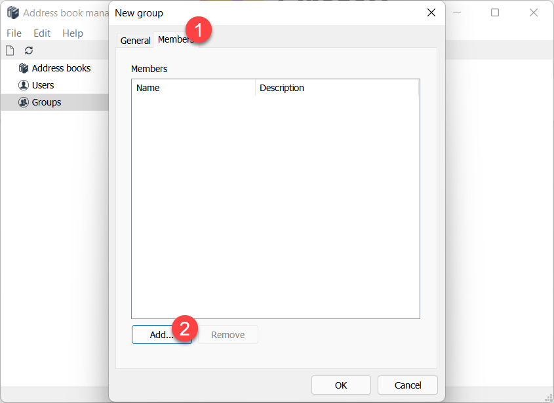Image resolution: width=554 pixels, height=403 pixels.
Task: Click the Remove button
Action: tap(228, 335)
